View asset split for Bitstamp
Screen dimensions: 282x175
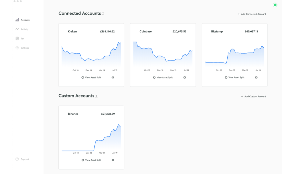(x=235, y=78)
